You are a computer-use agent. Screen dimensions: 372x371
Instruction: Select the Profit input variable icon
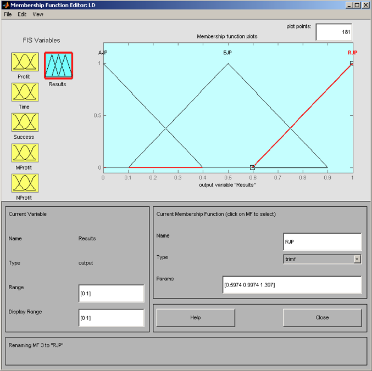point(25,62)
